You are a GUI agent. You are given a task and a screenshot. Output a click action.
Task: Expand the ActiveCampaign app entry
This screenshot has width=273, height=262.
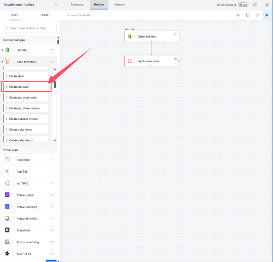51,207
